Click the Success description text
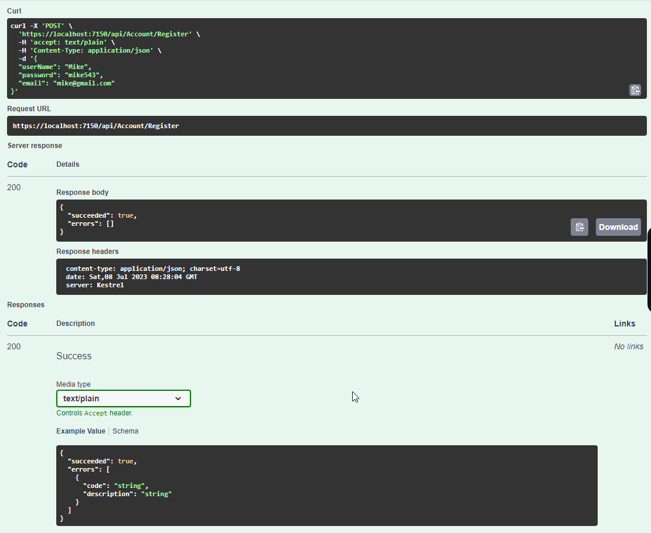Image resolution: width=651 pixels, height=533 pixels. click(74, 356)
